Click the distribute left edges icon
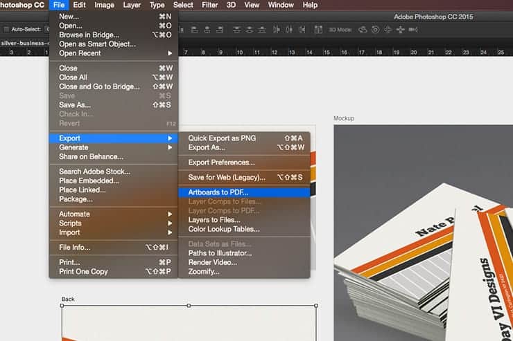 (x=277, y=30)
